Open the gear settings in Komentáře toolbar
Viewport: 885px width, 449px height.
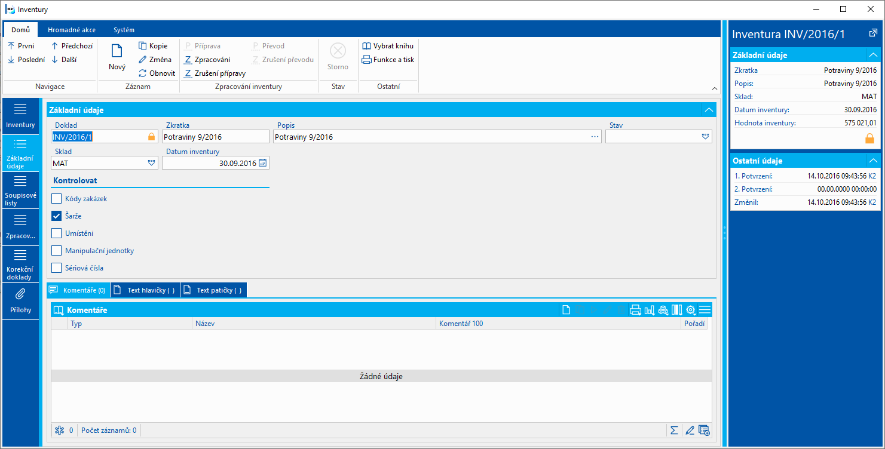pos(691,310)
